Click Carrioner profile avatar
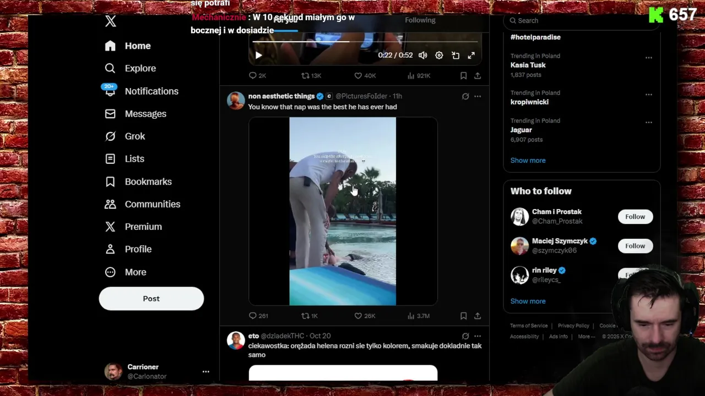705x396 pixels. pyautogui.click(x=113, y=372)
